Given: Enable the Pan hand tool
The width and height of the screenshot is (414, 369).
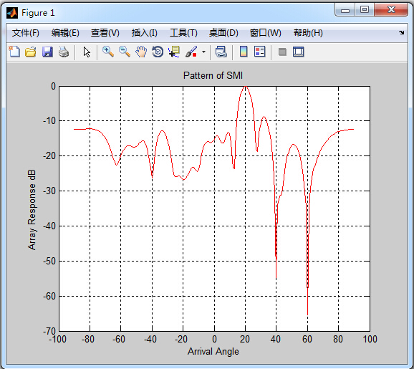Looking at the screenshot, I should (x=141, y=52).
